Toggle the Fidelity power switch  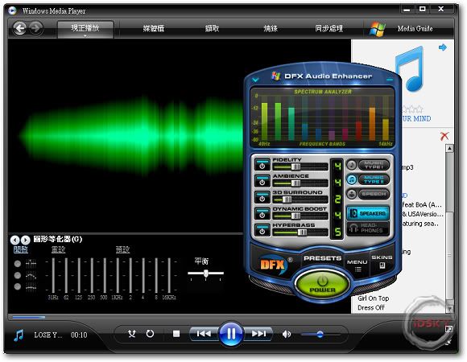tap(262, 166)
